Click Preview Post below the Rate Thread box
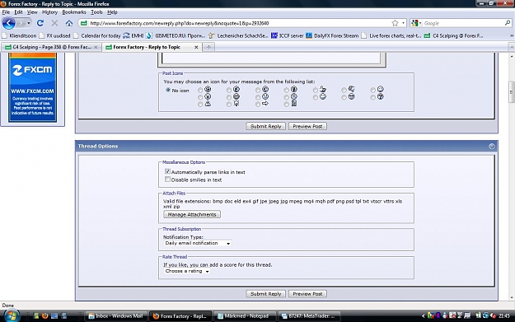The height and width of the screenshot is (322, 515). (307, 294)
